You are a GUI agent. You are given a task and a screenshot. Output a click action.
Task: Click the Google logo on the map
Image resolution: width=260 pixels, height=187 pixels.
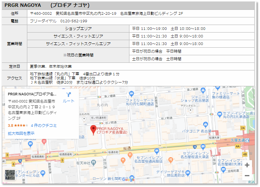click(x=128, y=179)
